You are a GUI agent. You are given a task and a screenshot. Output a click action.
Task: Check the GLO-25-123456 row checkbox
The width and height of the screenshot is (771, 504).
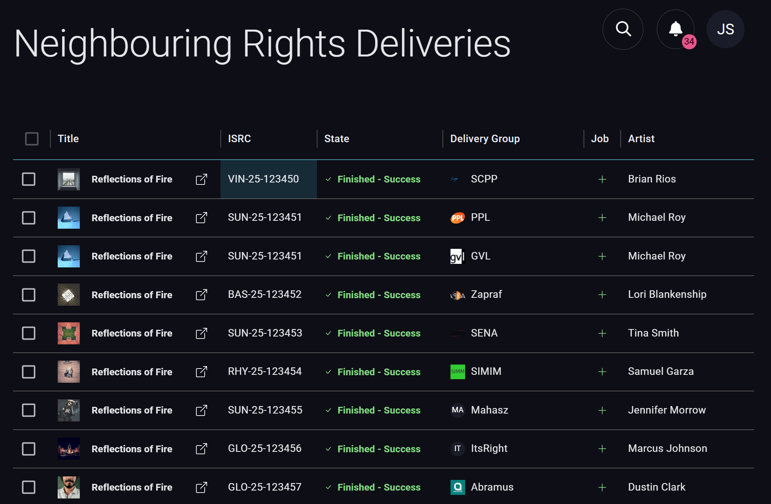coord(28,449)
